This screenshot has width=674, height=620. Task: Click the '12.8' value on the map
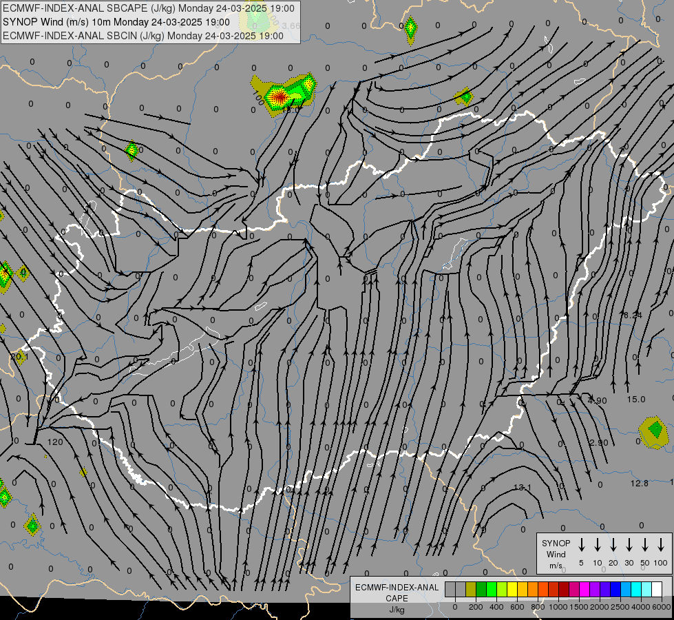coord(639,483)
